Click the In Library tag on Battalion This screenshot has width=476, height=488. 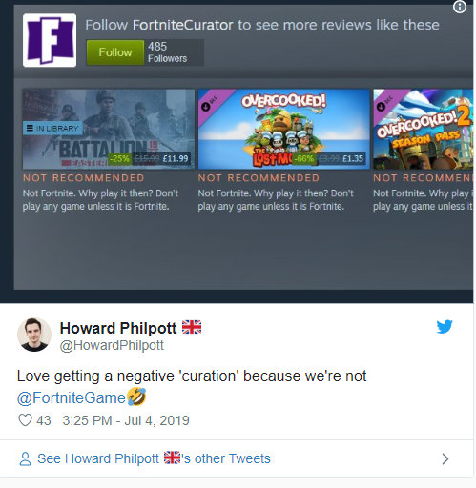[52, 128]
